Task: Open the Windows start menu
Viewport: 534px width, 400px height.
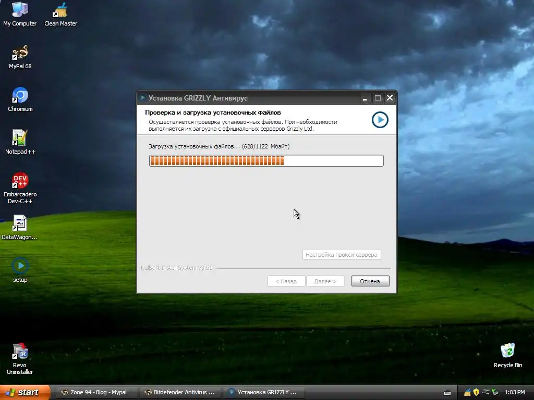Action: [25, 393]
